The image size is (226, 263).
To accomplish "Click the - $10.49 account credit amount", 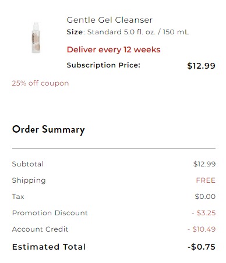I will coord(202,229).
